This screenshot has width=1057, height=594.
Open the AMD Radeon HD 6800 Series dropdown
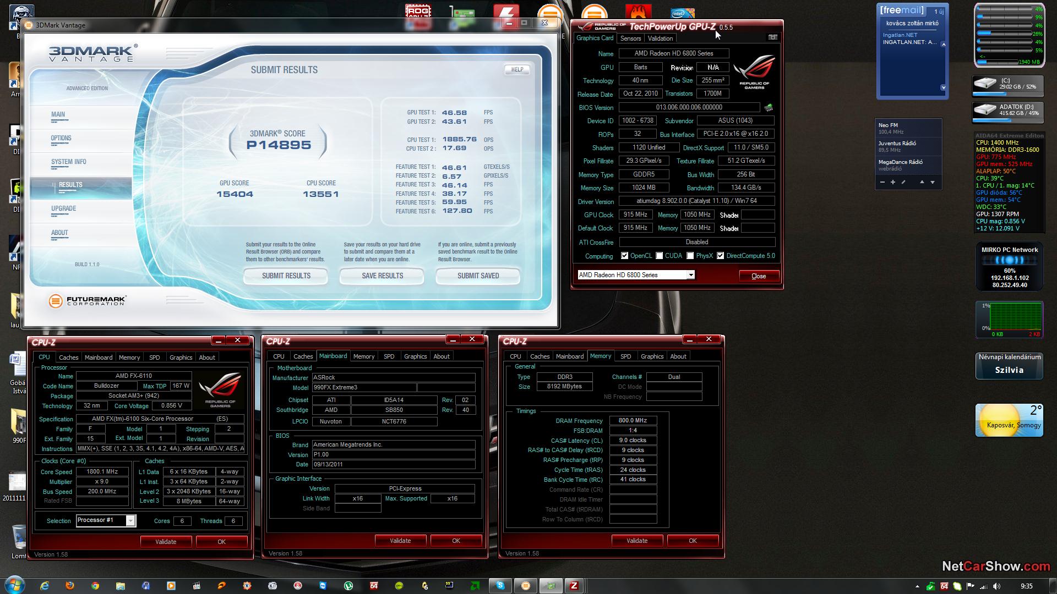[x=690, y=275]
